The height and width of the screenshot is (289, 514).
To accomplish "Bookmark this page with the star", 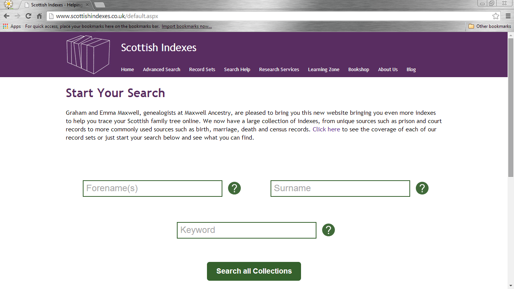I will (x=496, y=16).
